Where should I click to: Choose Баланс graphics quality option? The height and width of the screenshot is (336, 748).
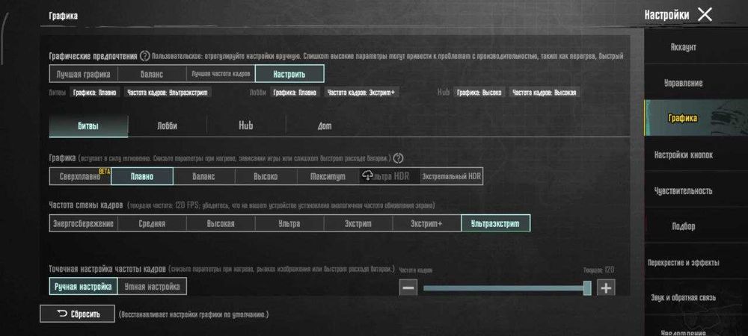(x=203, y=176)
